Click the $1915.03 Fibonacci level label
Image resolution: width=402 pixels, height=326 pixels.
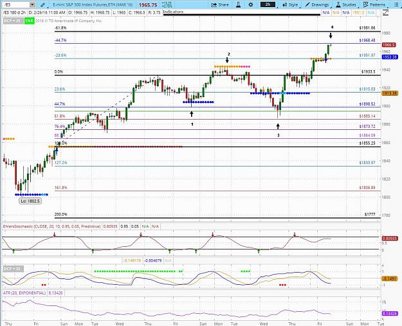click(367, 89)
